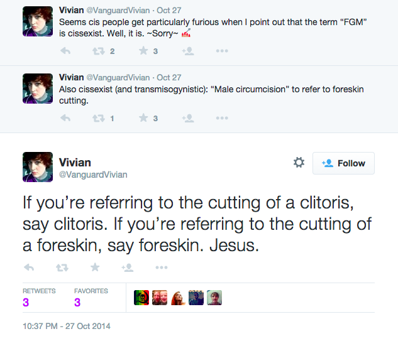Retweet the first tweet about FGM
This screenshot has width=398, height=351.
[98, 51]
